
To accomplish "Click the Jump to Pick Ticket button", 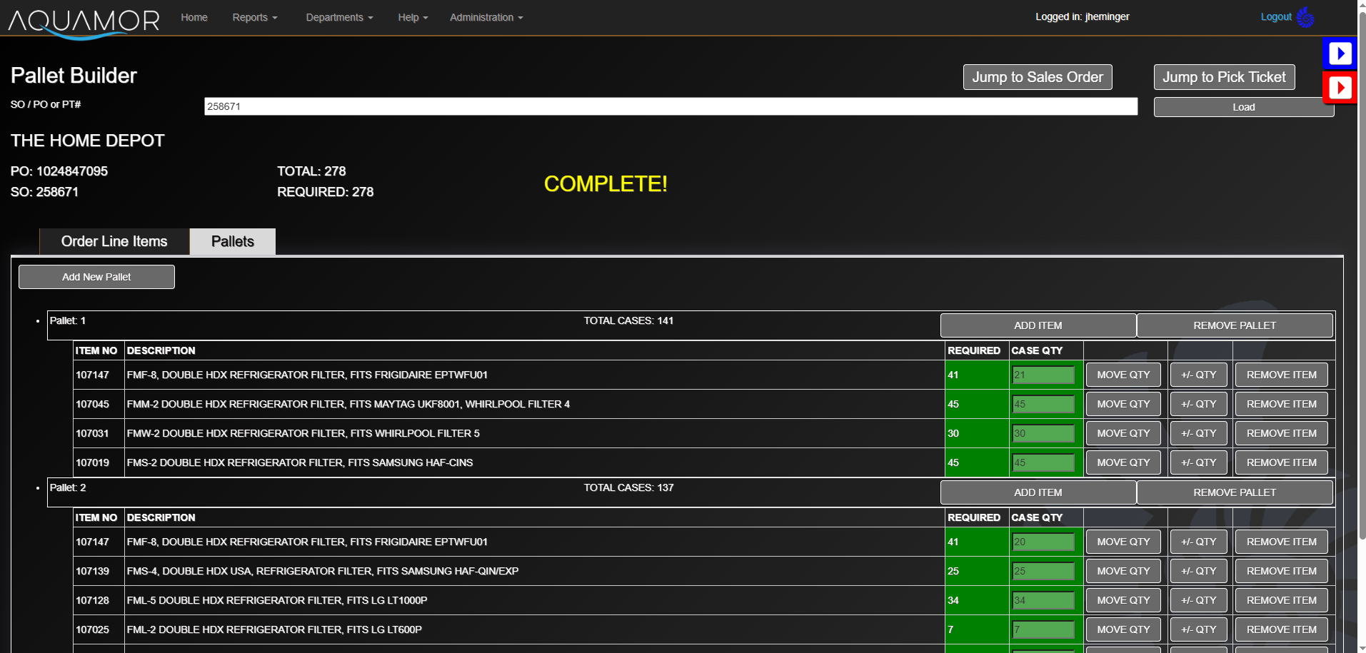I will coord(1224,76).
